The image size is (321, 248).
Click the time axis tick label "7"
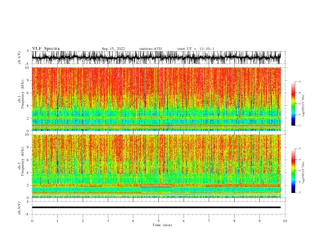209,221
